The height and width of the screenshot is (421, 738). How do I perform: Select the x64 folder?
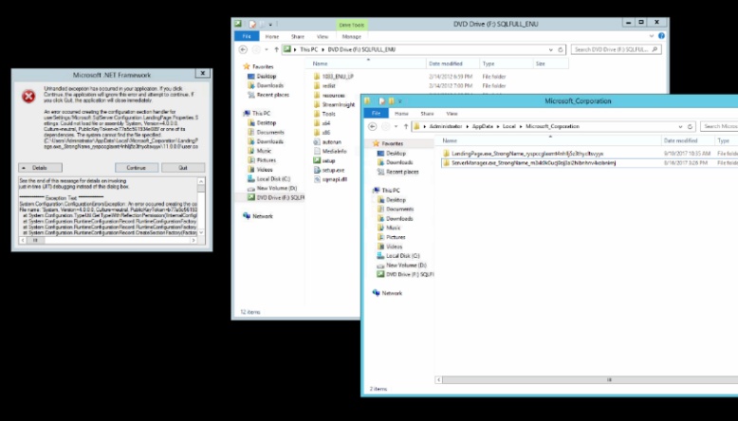point(323,123)
